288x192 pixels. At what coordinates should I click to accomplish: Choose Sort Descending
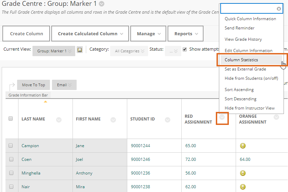click(x=240, y=99)
